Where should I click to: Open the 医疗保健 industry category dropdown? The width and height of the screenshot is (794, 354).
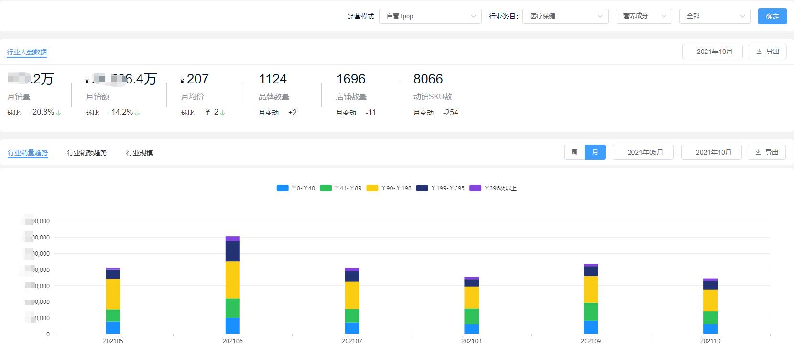click(566, 16)
